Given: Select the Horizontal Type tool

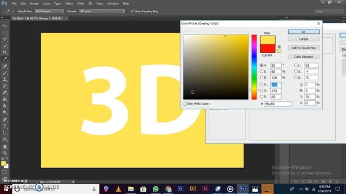Looking at the screenshot, I should point(5,126).
